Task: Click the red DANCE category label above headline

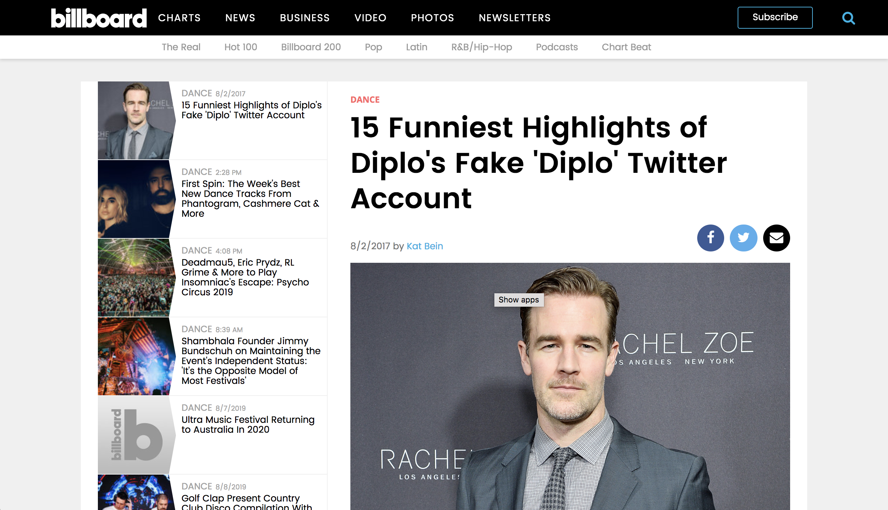Action: point(365,100)
